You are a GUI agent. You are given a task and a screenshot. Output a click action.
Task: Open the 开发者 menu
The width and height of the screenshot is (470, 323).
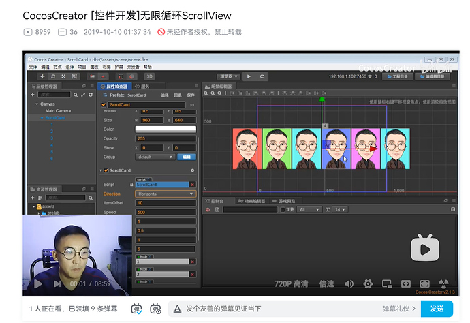tap(133, 67)
